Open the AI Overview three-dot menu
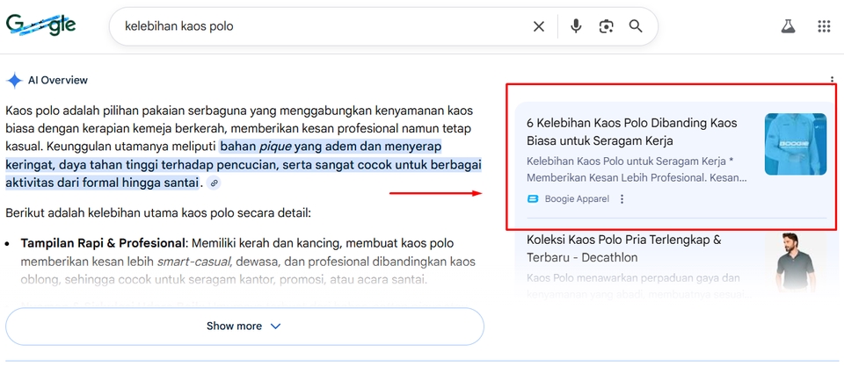 832,80
